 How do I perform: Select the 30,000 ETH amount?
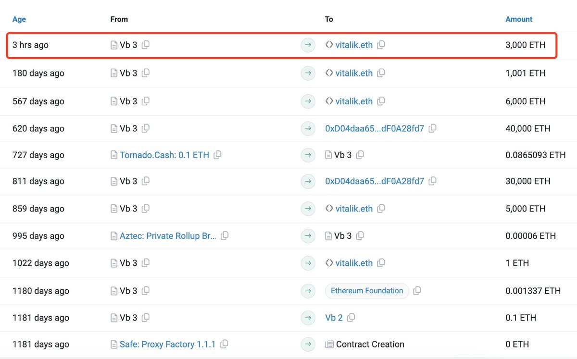click(x=528, y=181)
